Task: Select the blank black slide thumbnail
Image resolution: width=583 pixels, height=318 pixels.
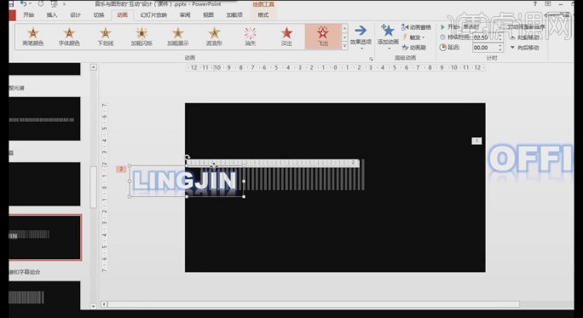Action: coord(44,184)
